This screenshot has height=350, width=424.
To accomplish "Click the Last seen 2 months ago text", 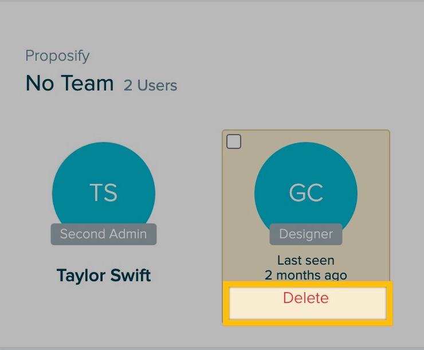I will [306, 268].
